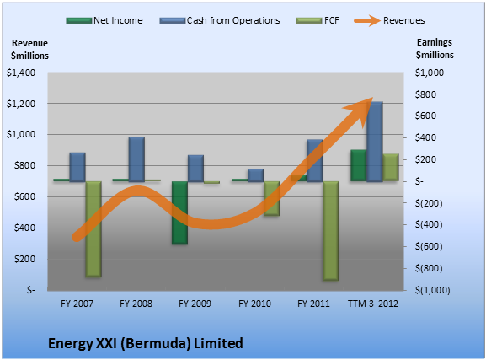The image size is (486, 360).
Task: Click the "$1,200" revenue axis label
Action: [x=21, y=104]
